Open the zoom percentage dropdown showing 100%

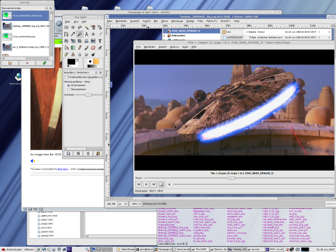[x=135, y=203]
